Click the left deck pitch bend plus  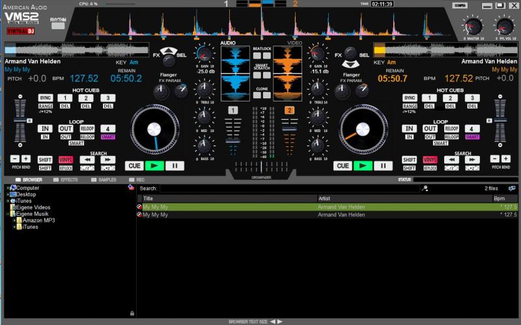point(26,159)
